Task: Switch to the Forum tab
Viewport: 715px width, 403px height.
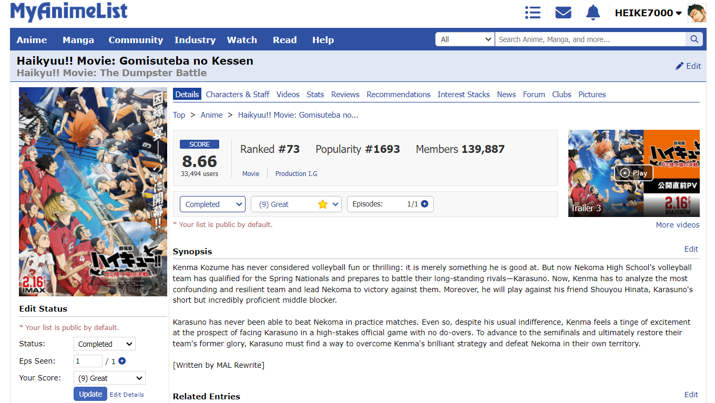Action: click(534, 95)
